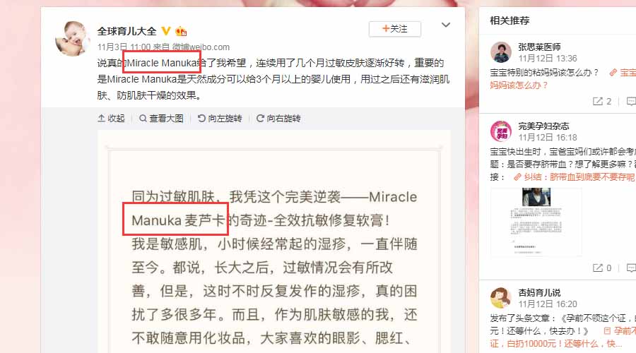
Task: Follow 全球育儿大全 with +关注 button
Action: click(394, 29)
